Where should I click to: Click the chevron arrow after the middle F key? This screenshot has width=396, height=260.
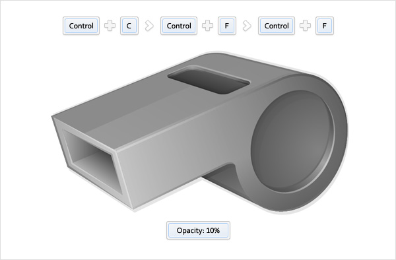[x=247, y=26]
